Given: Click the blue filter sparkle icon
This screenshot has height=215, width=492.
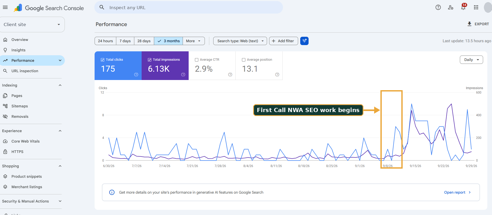Looking at the screenshot, I should pyautogui.click(x=304, y=41).
